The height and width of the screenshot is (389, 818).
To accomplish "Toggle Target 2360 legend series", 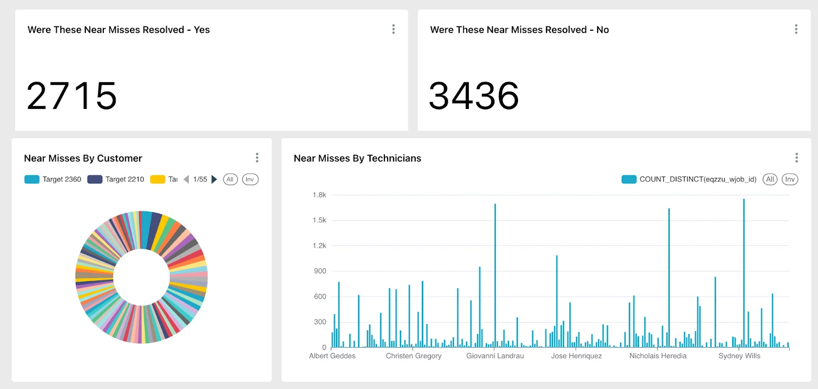I will (x=53, y=179).
